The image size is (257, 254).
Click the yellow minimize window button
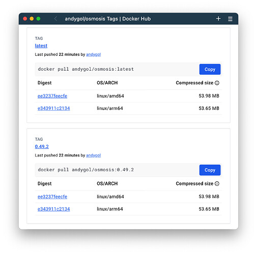(32, 19)
